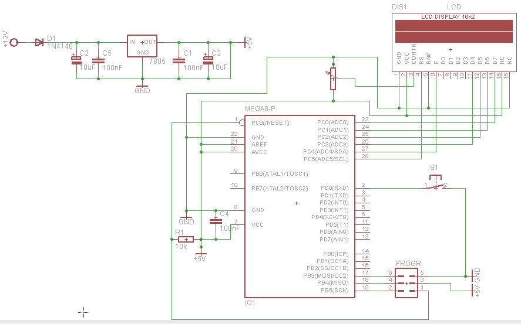Select the C5 100nF capacitor symbol
Viewport: 521px width, 324px height.
click(x=98, y=60)
